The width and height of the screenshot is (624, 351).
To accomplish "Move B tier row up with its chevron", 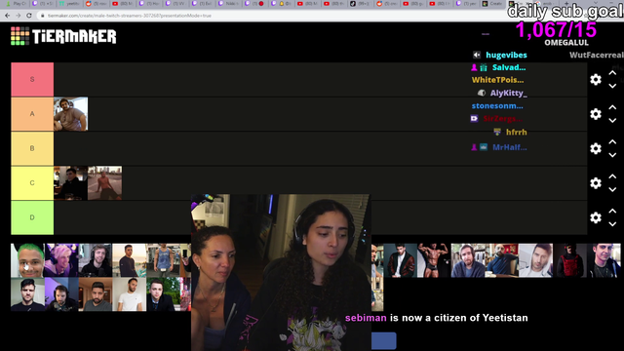I will click(x=612, y=142).
